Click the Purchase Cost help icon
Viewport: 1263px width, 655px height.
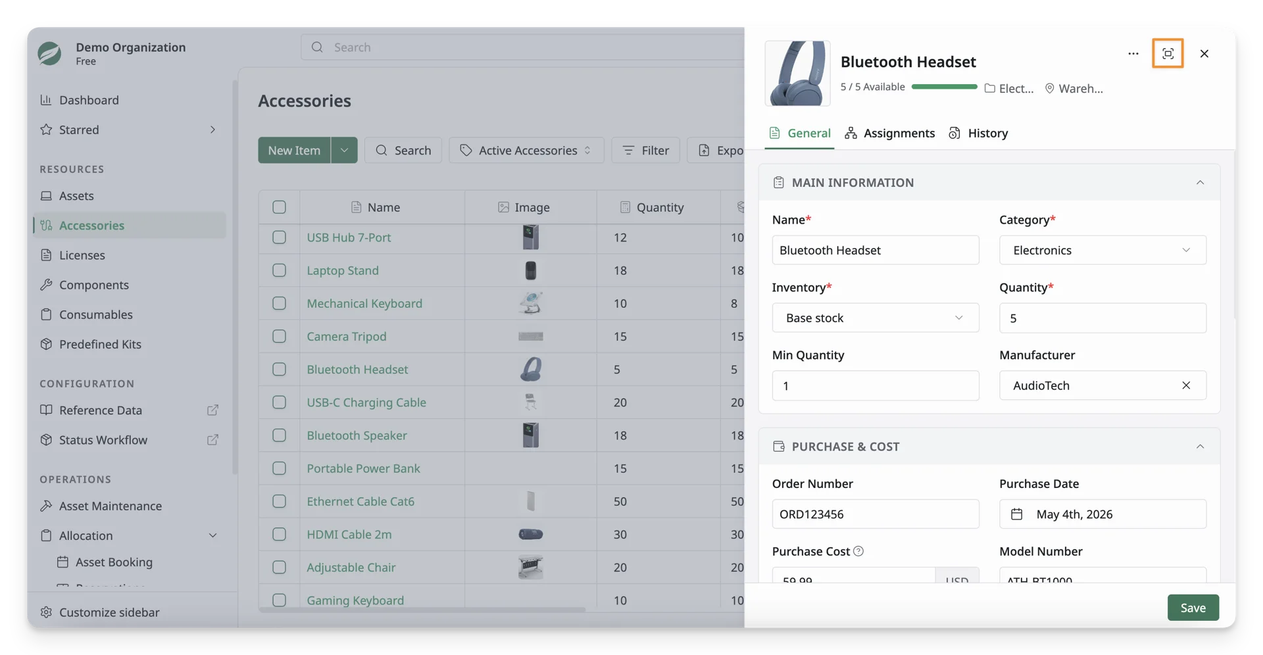pyautogui.click(x=858, y=551)
